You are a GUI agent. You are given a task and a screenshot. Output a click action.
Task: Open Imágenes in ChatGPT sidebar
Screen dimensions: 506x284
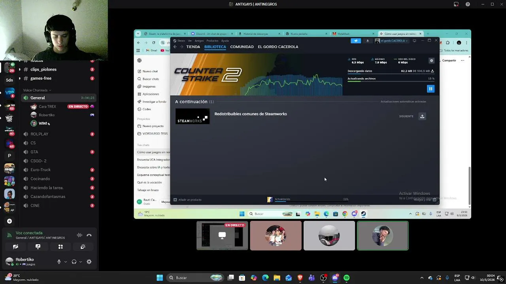[x=149, y=86]
